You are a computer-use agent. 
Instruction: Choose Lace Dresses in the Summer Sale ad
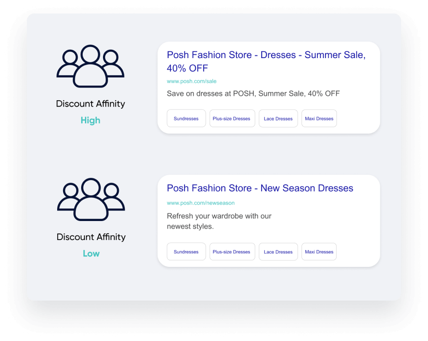tap(278, 118)
